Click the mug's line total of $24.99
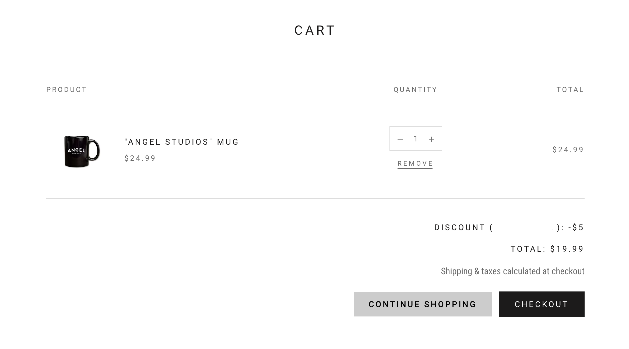The image size is (629, 349). pos(568,149)
